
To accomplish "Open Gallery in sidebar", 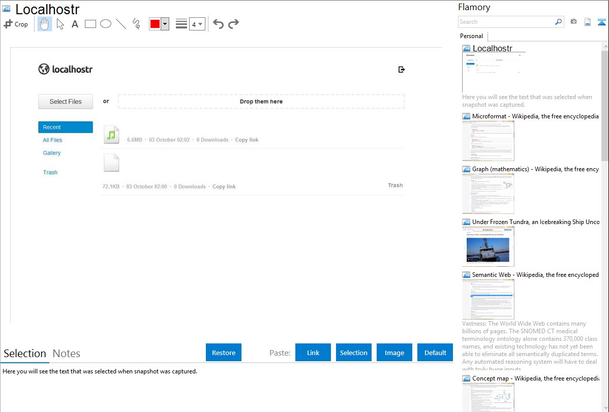I will [x=52, y=152].
